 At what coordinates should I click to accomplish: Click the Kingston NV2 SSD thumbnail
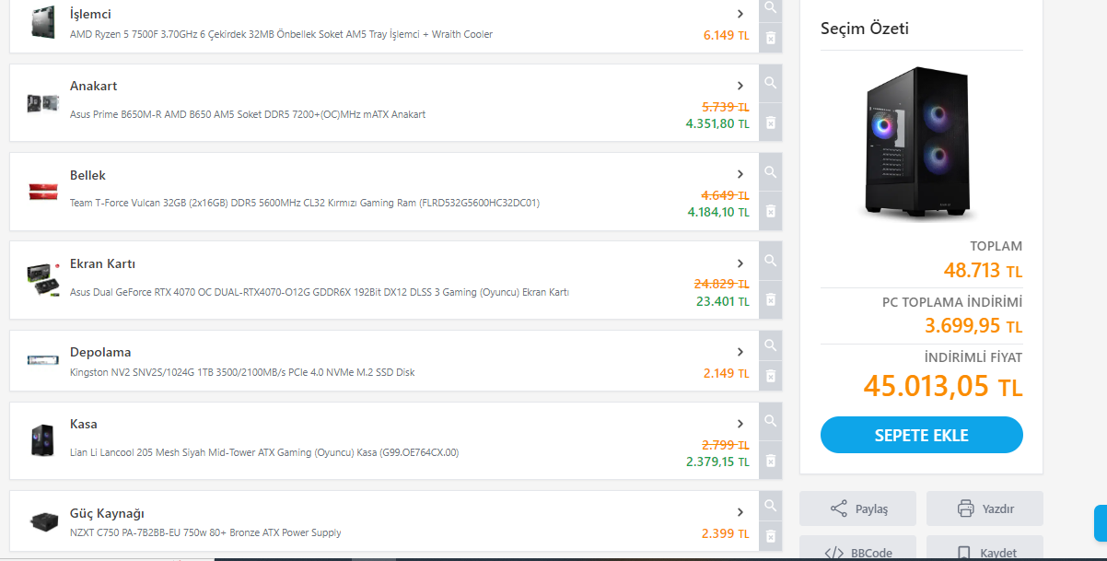[42, 360]
